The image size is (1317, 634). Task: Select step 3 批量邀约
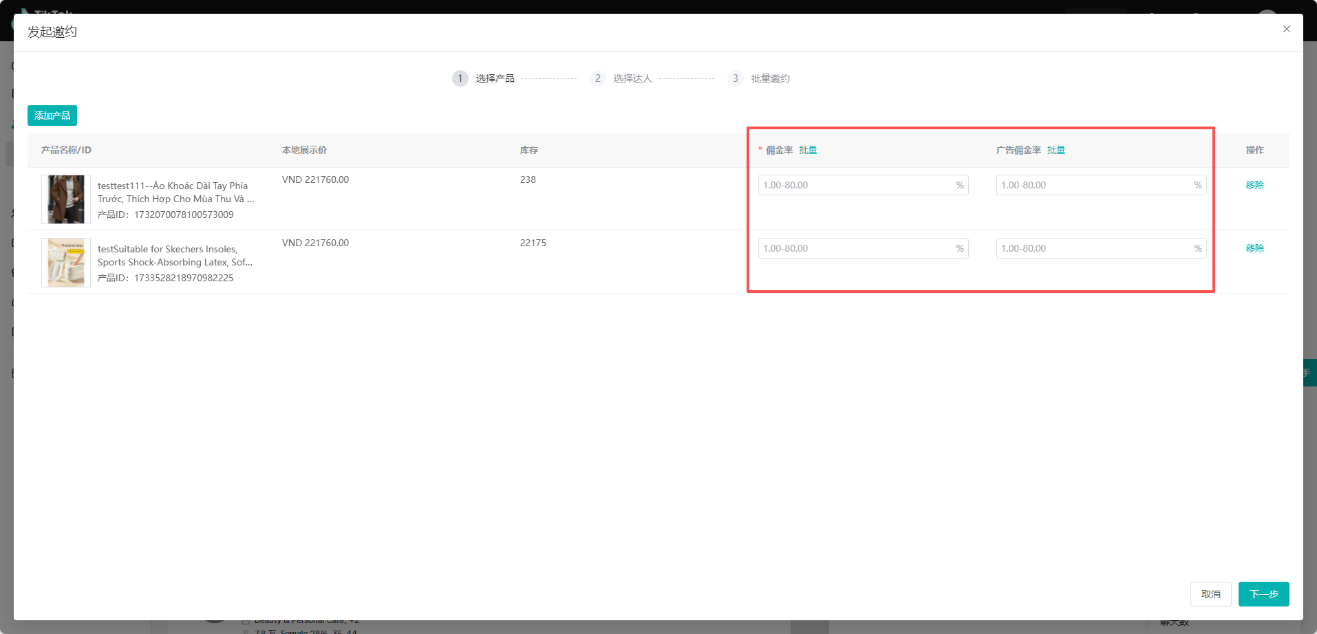click(x=758, y=78)
